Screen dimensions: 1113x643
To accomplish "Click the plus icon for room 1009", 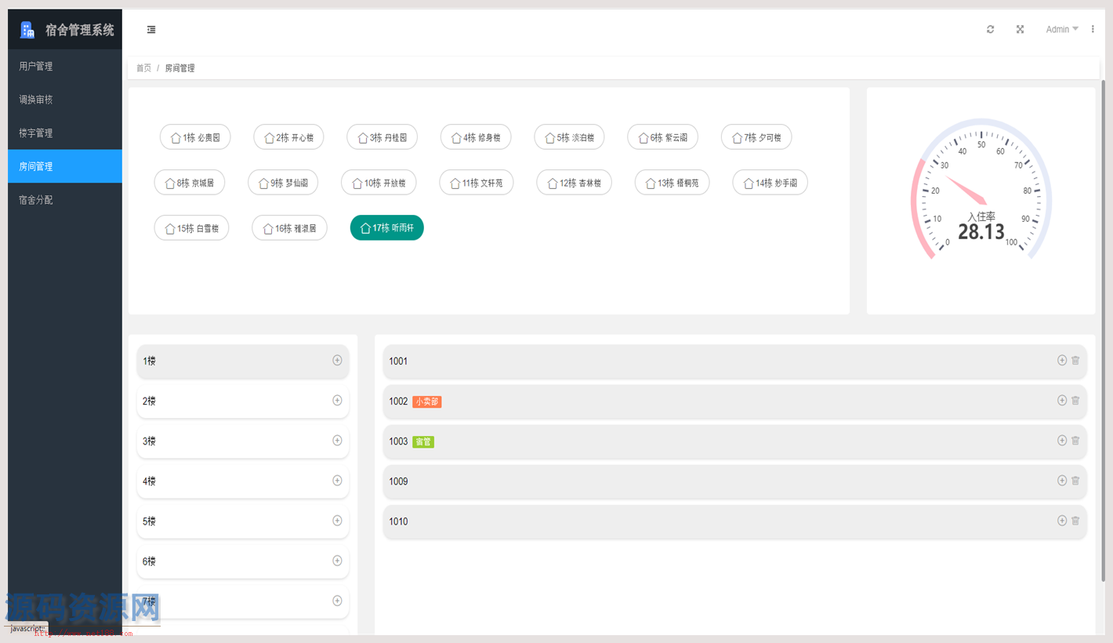I will 1062,480.
